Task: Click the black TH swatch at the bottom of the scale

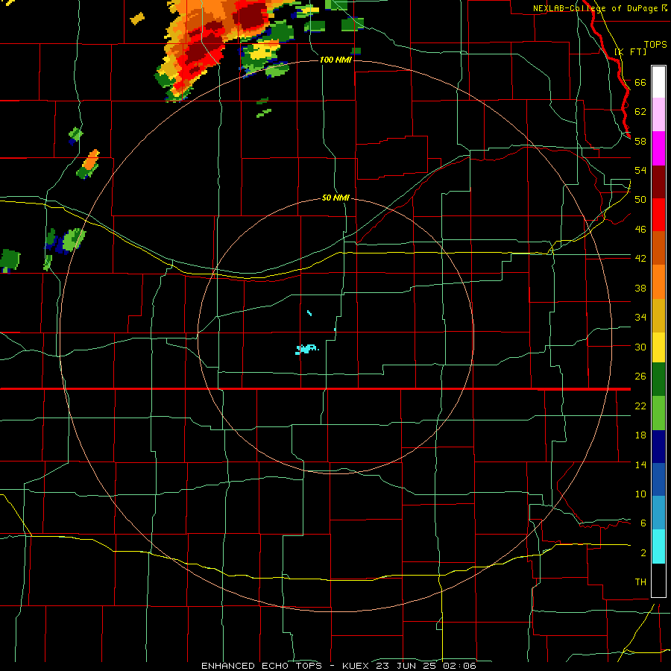Action: [658, 580]
